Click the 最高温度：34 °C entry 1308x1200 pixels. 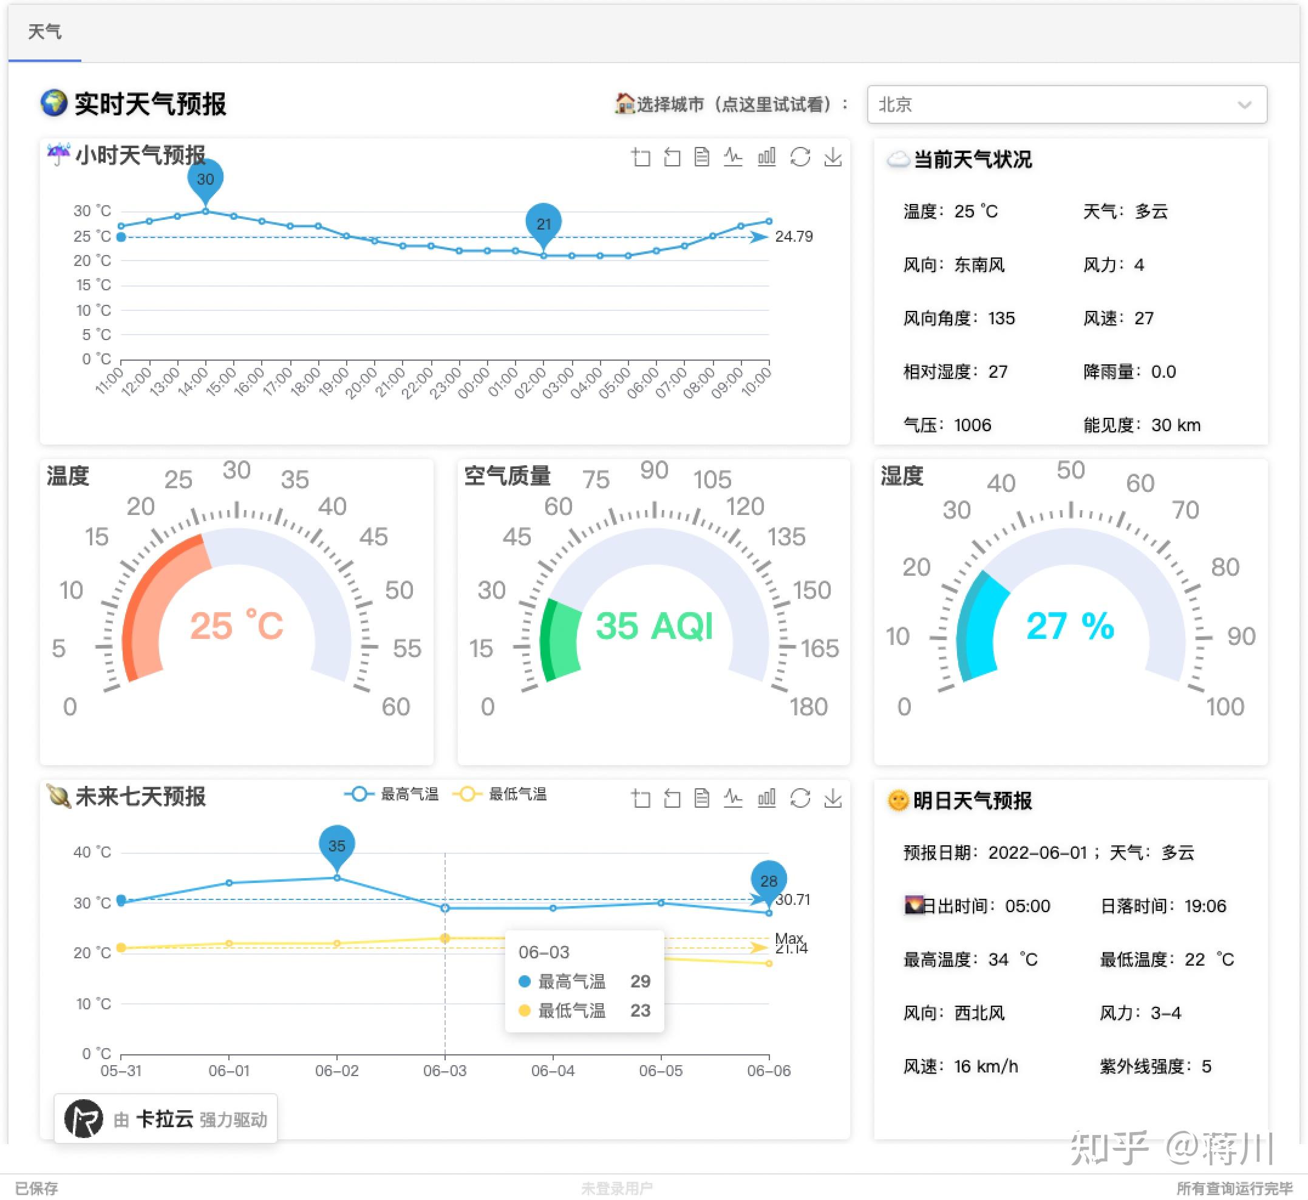(x=970, y=960)
